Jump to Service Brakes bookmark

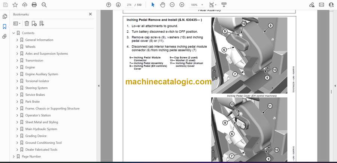(35, 95)
